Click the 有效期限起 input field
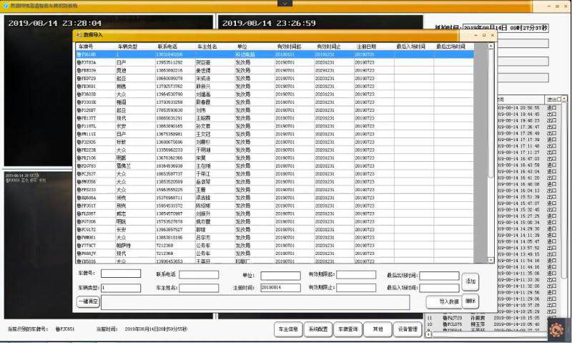The width and height of the screenshot is (572, 343). coord(356,275)
